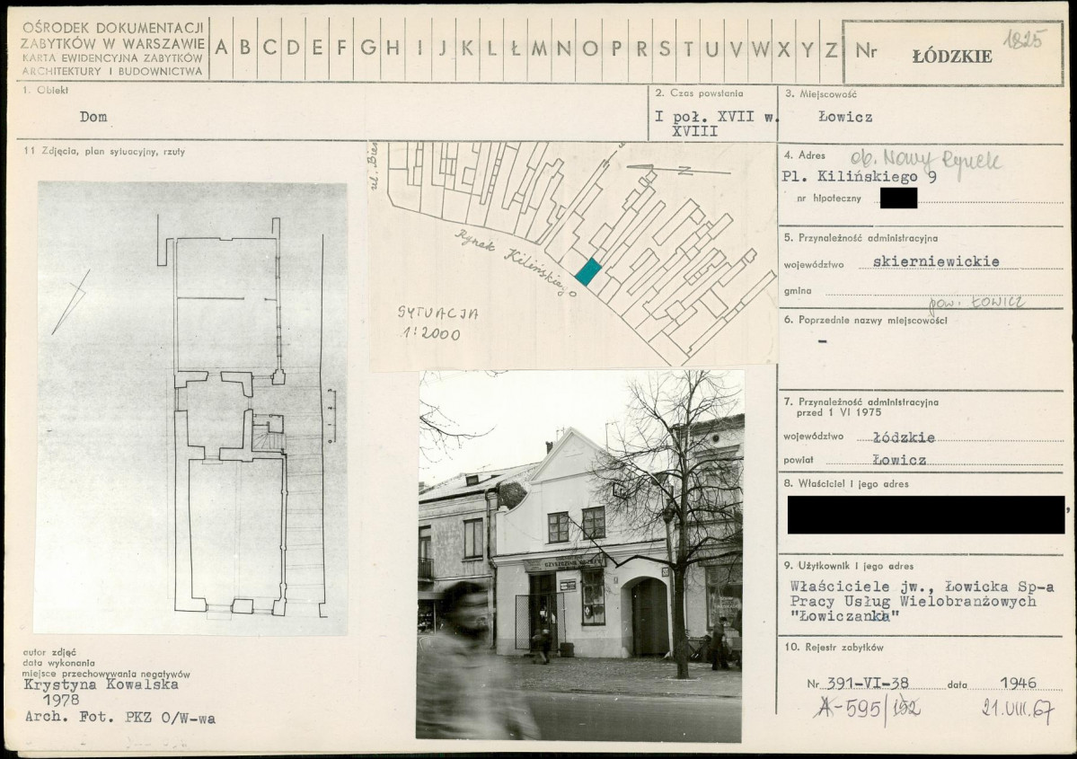Click 'SYTUACJA 1:2000' map caption
The height and width of the screenshot is (759, 1077).
437,322
